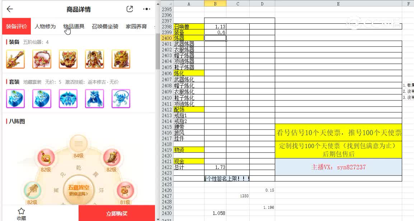Switch to 家园养育 tab
Image resolution: width=414 pixels, height=221 pixels.
tap(136, 27)
